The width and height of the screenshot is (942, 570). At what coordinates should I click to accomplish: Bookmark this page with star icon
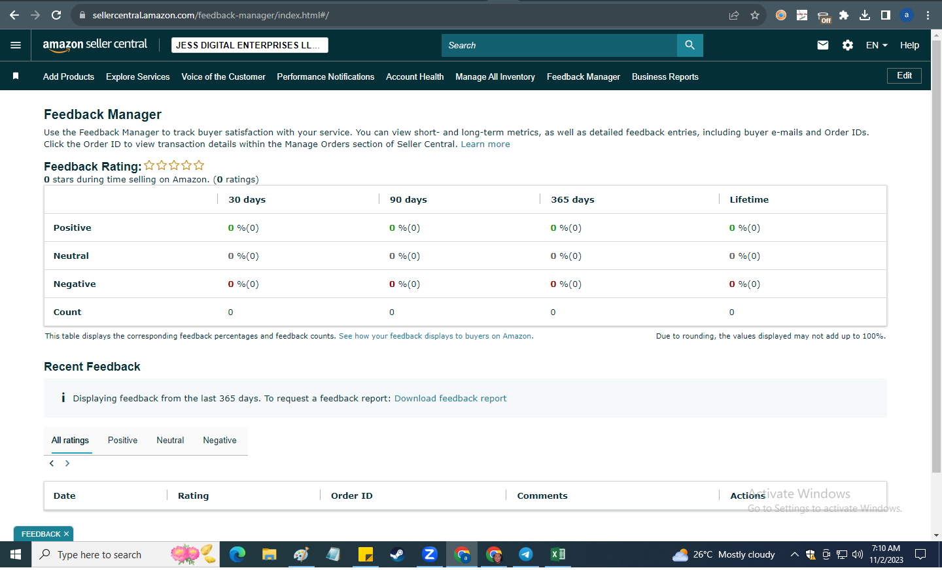(755, 15)
